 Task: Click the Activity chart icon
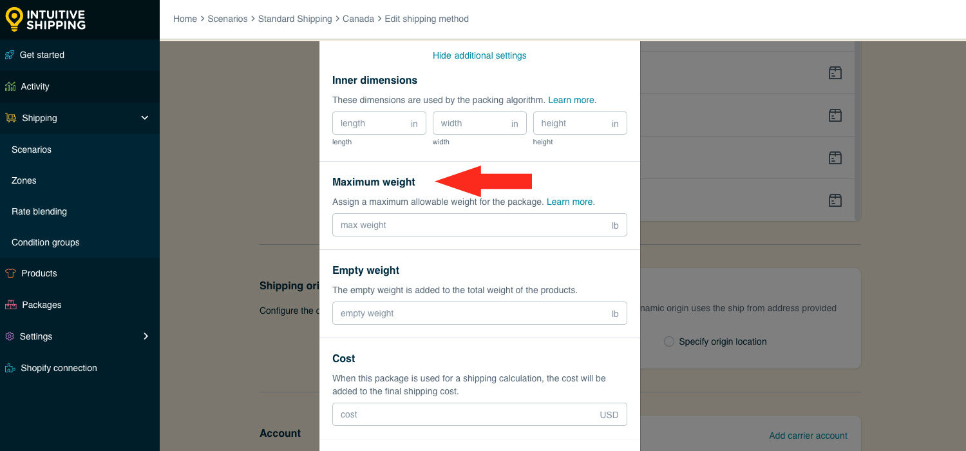10,86
